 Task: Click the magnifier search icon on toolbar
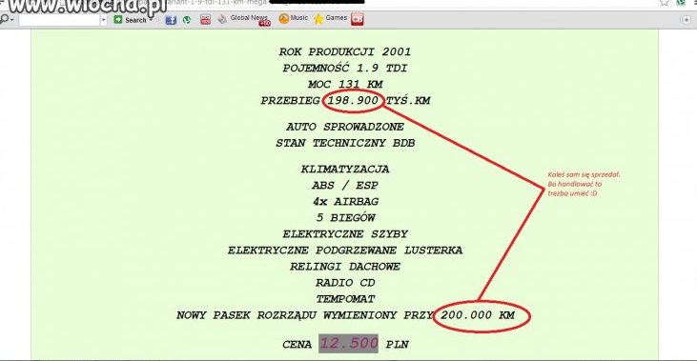(x=5, y=20)
